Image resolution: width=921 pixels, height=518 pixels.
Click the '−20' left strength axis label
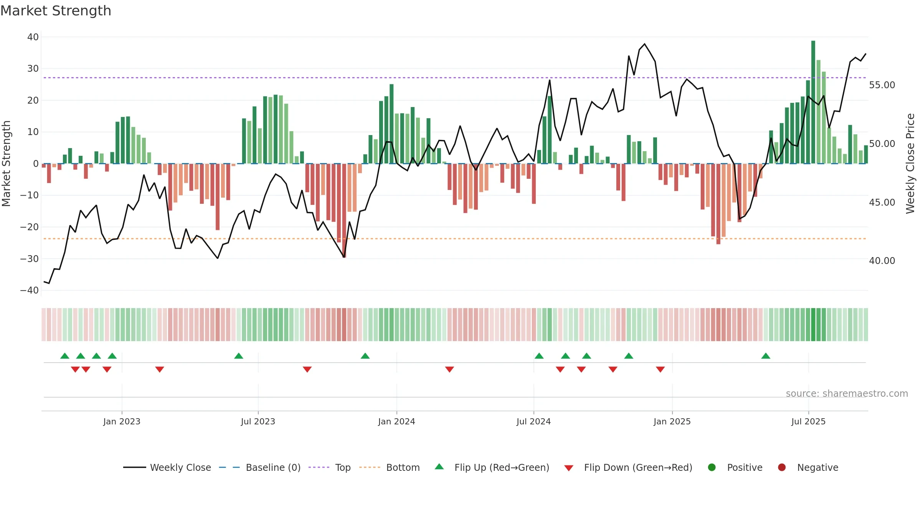[30, 227]
